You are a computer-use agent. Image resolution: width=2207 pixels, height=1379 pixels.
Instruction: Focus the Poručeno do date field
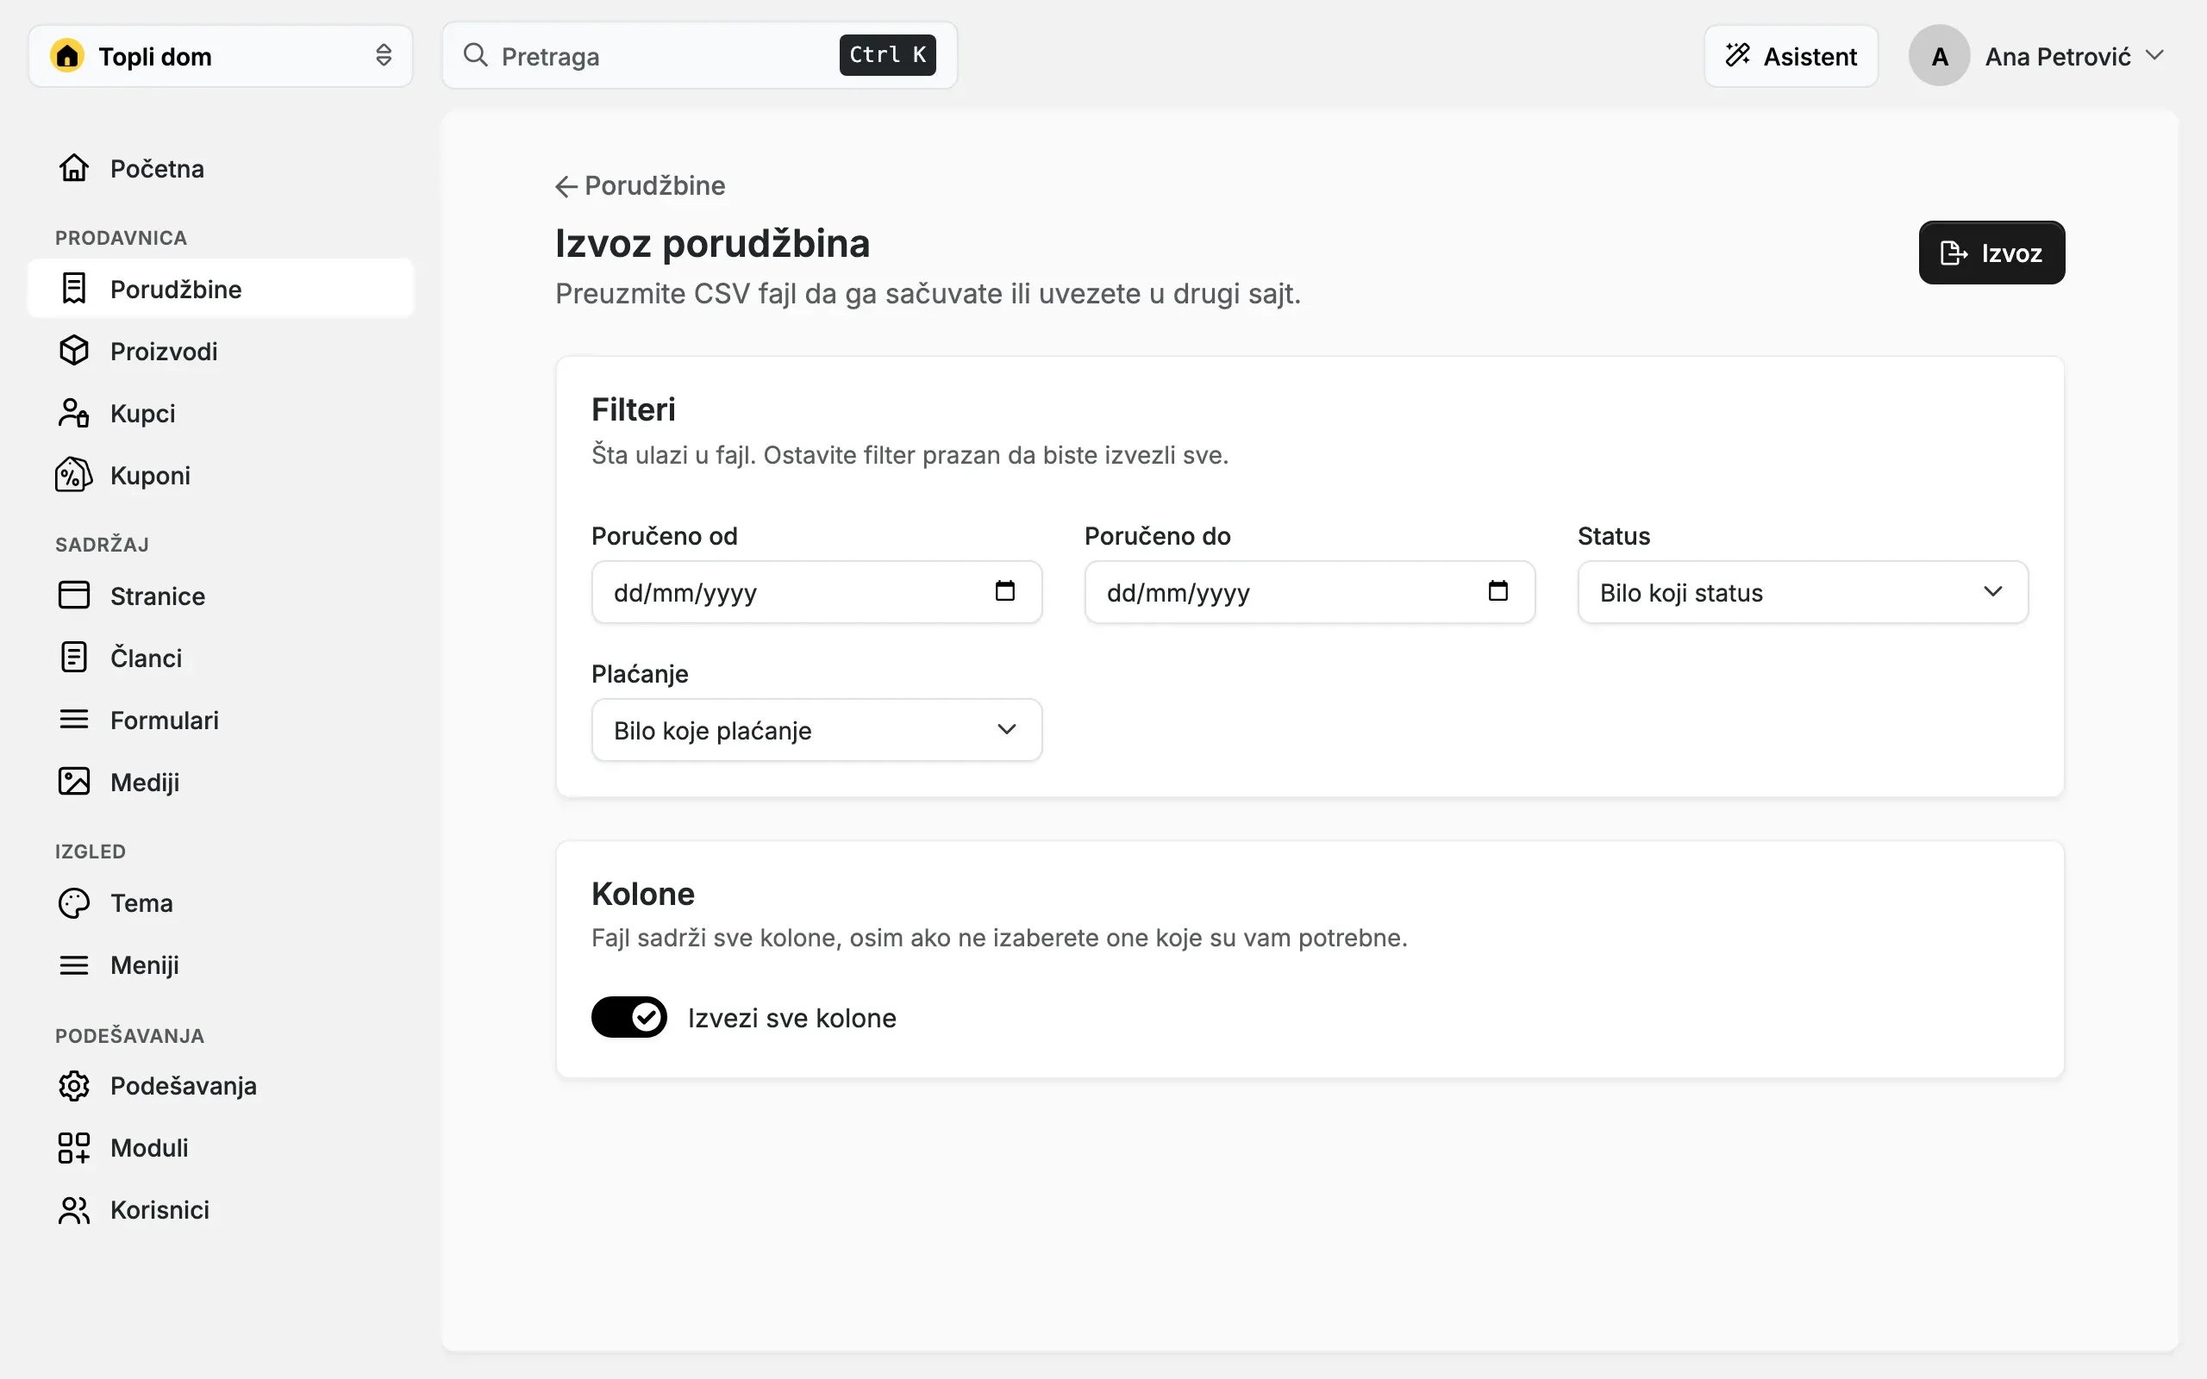[1309, 592]
